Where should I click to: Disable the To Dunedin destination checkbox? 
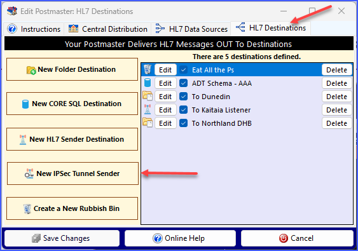coord(183,97)
